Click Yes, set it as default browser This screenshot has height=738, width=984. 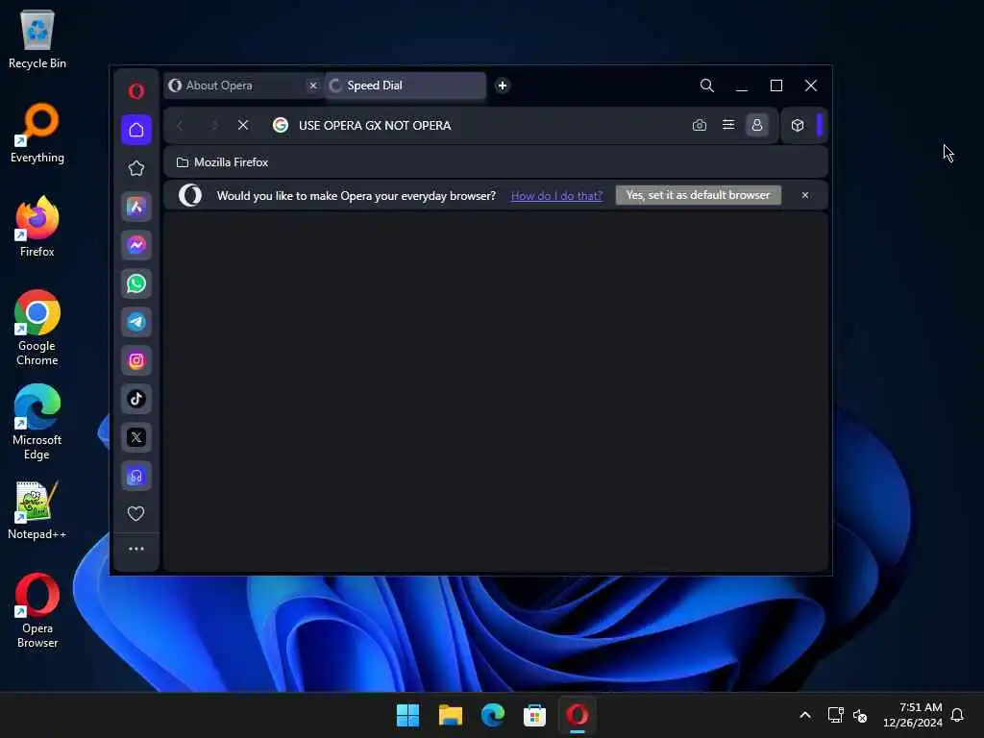tap(698, 195)
